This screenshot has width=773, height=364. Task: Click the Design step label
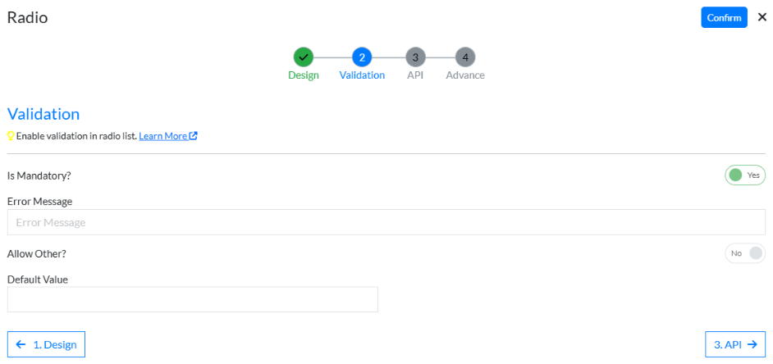[x=304, y=75]
